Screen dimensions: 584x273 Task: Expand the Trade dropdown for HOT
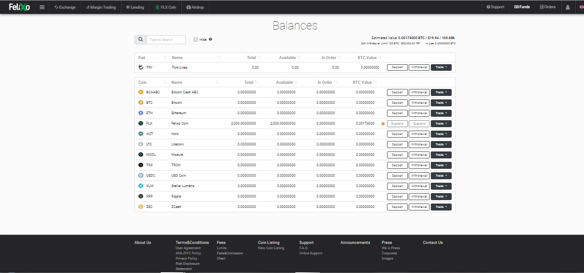click(x=441, y=134)
